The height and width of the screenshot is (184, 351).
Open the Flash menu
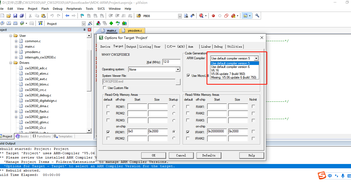(45, 8)
